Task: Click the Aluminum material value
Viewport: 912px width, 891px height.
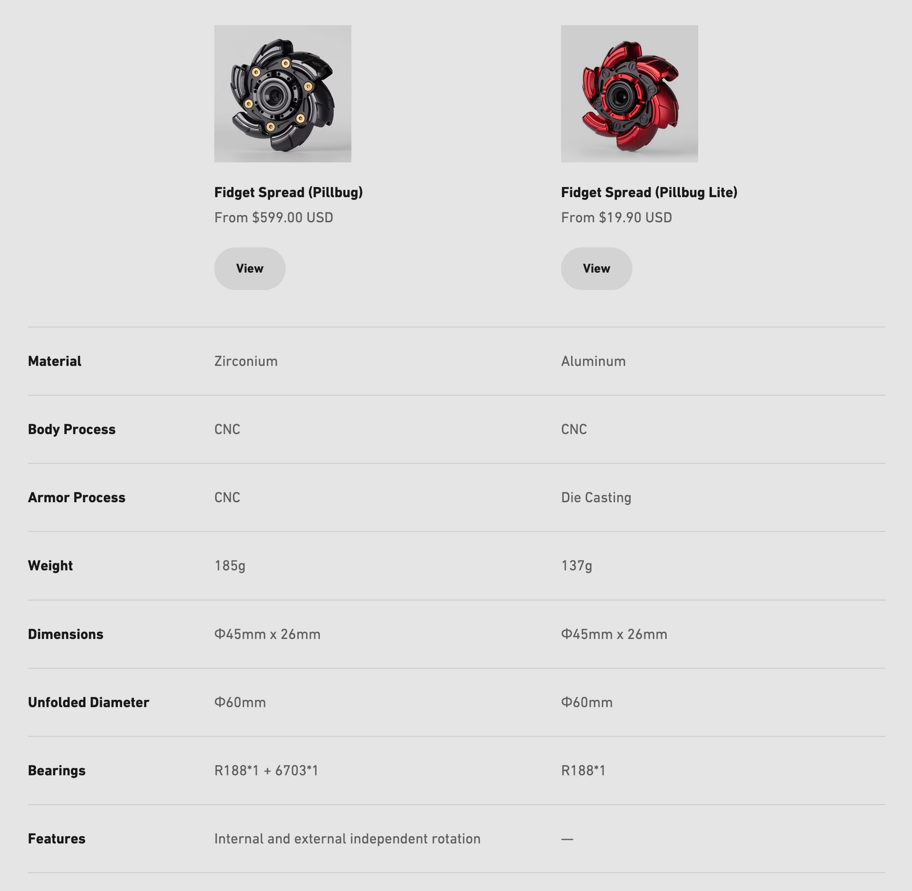Action: pyautogui.click(x=593, y=361)
